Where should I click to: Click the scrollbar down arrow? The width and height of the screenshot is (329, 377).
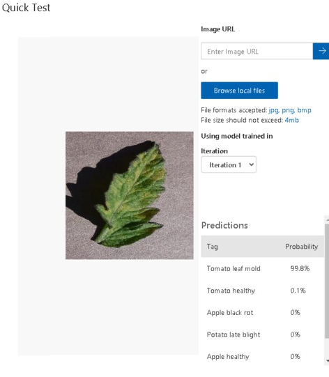(x=327, y=360)
